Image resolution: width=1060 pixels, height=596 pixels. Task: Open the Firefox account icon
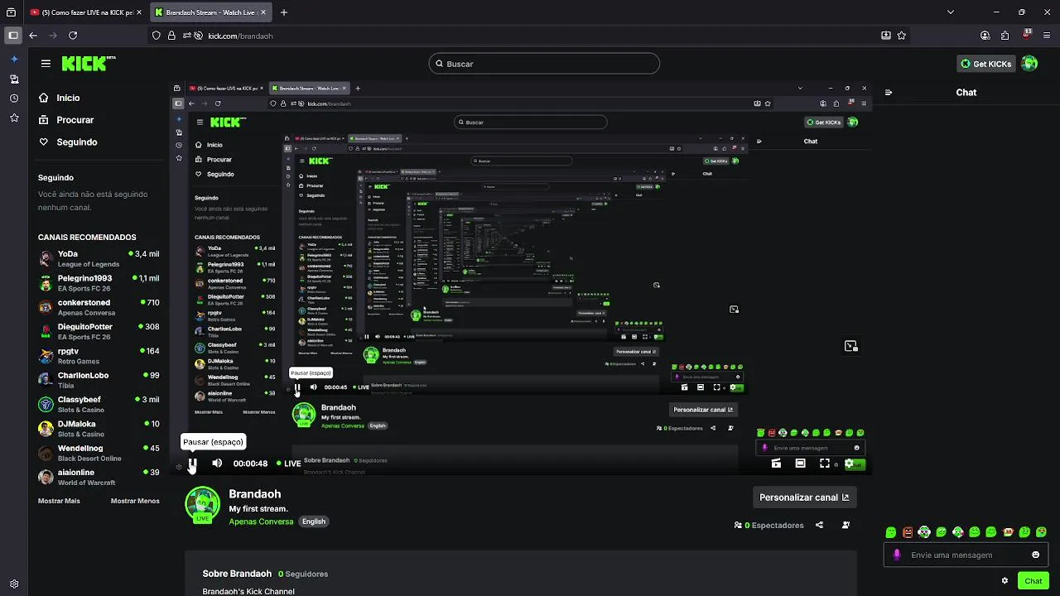(985, 36)
